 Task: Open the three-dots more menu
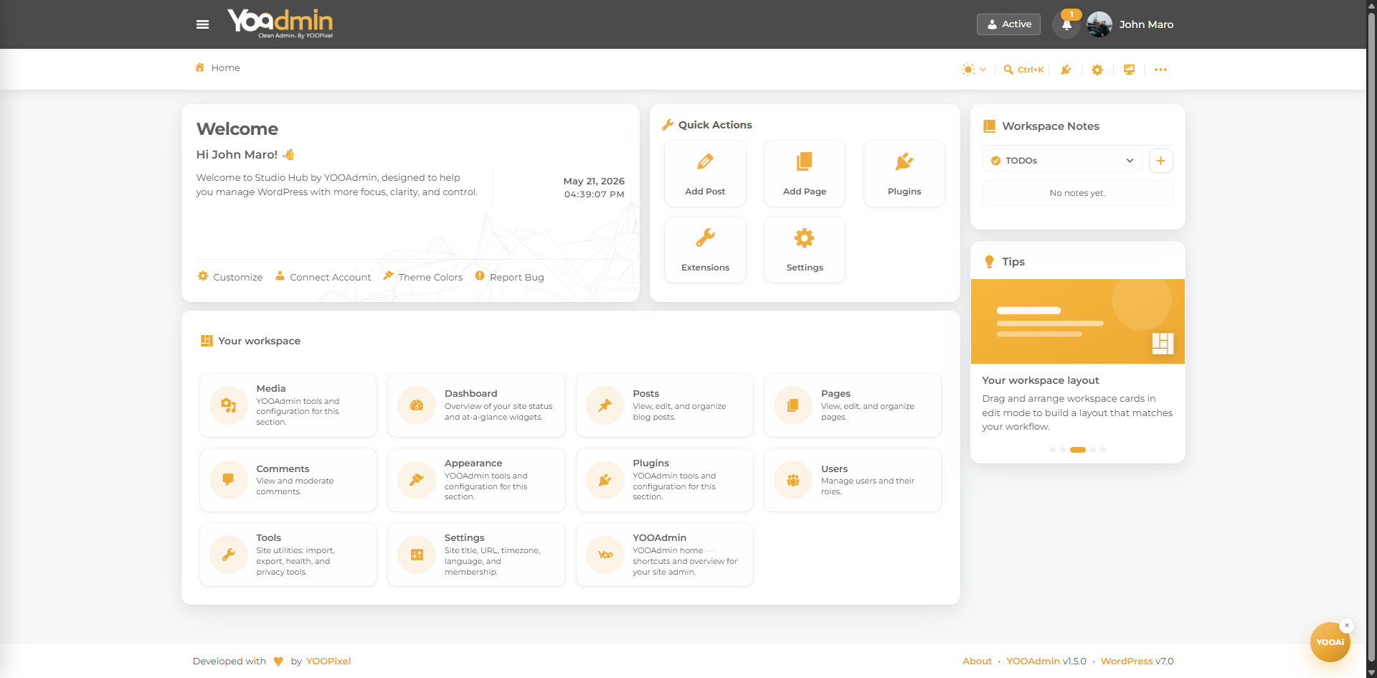coord(1160,70)
